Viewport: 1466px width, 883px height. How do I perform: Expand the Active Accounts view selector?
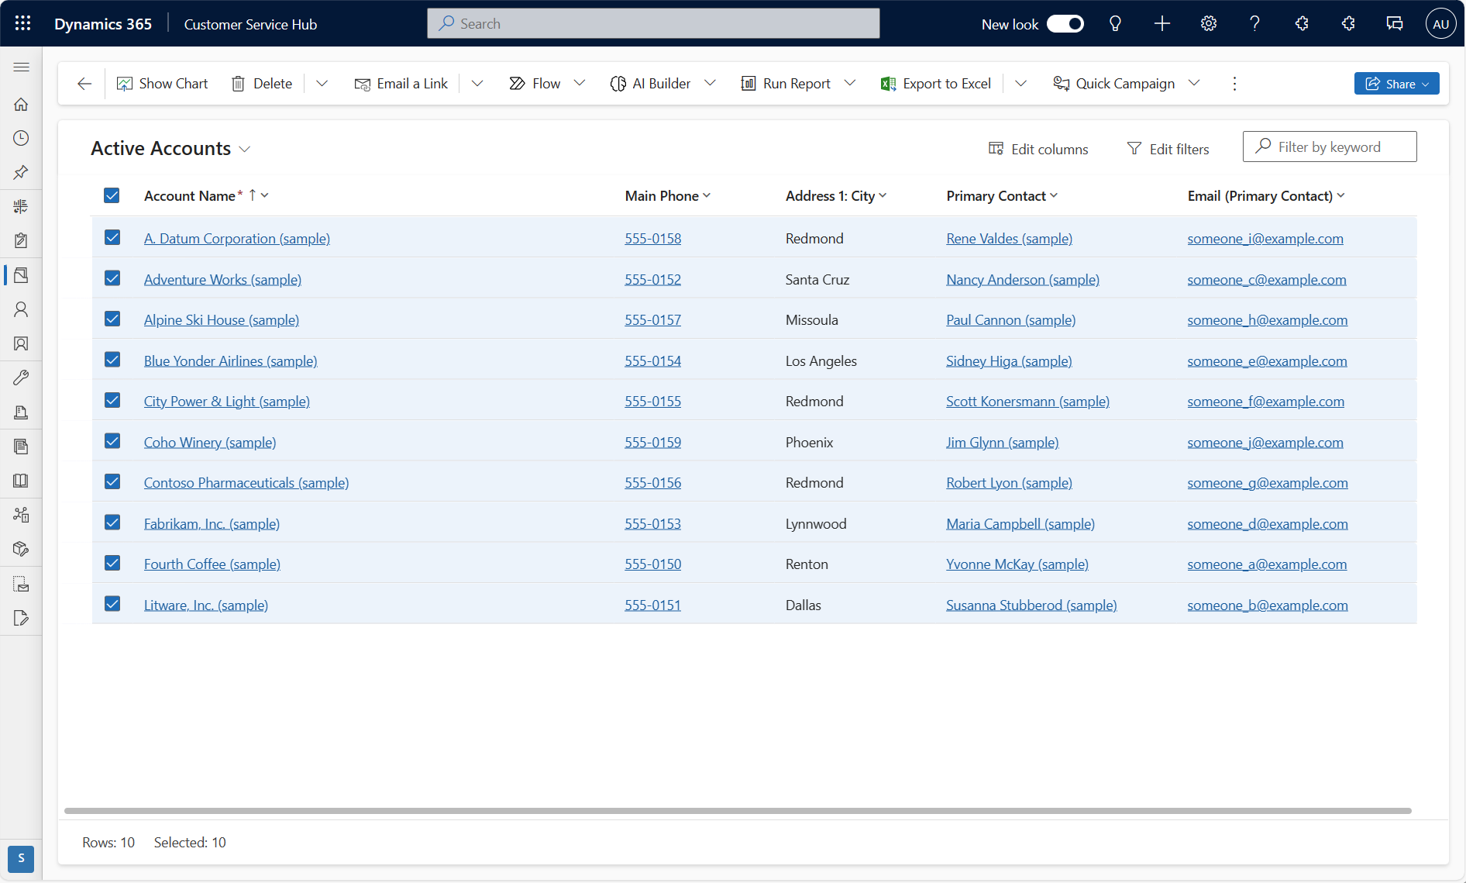pos(245,149)
